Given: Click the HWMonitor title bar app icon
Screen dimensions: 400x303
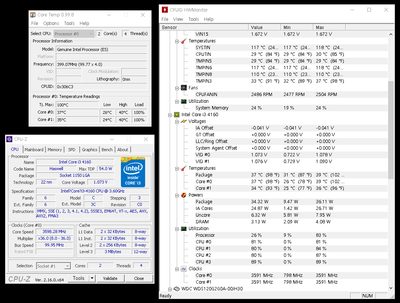Looking at the screenshot, I should tap(165, 10).
